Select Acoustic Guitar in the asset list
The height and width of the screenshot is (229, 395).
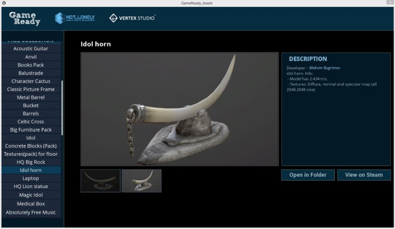pyautogui.click(x=30, y=48)
